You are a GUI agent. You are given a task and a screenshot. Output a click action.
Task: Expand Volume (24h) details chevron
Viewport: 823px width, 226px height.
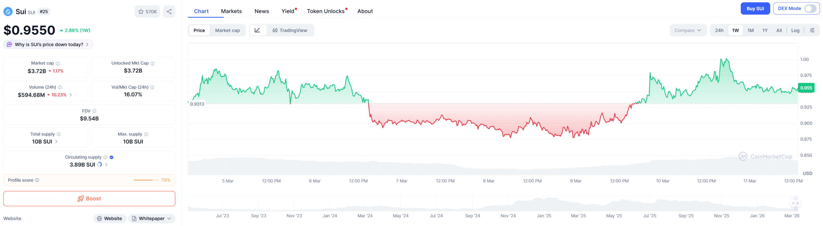tap(71, 95)
